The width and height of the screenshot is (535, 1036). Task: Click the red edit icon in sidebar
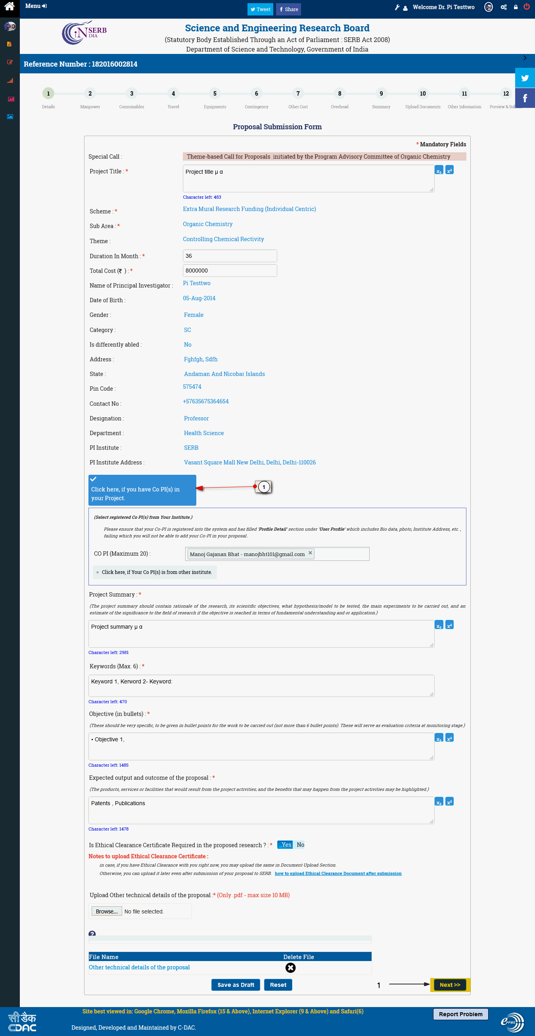click(x=10, y=62)
